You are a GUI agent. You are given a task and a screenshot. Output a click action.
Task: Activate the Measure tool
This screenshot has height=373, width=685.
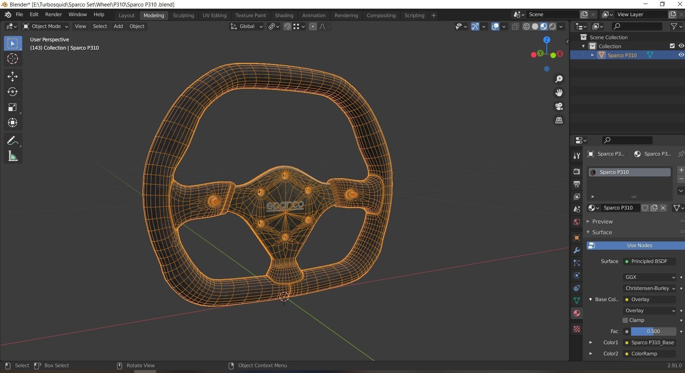pos(13,156)
